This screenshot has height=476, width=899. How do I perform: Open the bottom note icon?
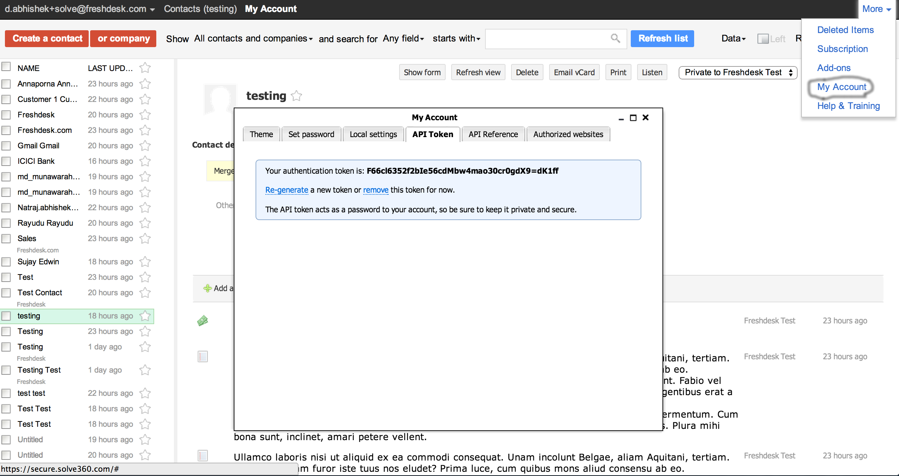[x=203, y=456]
